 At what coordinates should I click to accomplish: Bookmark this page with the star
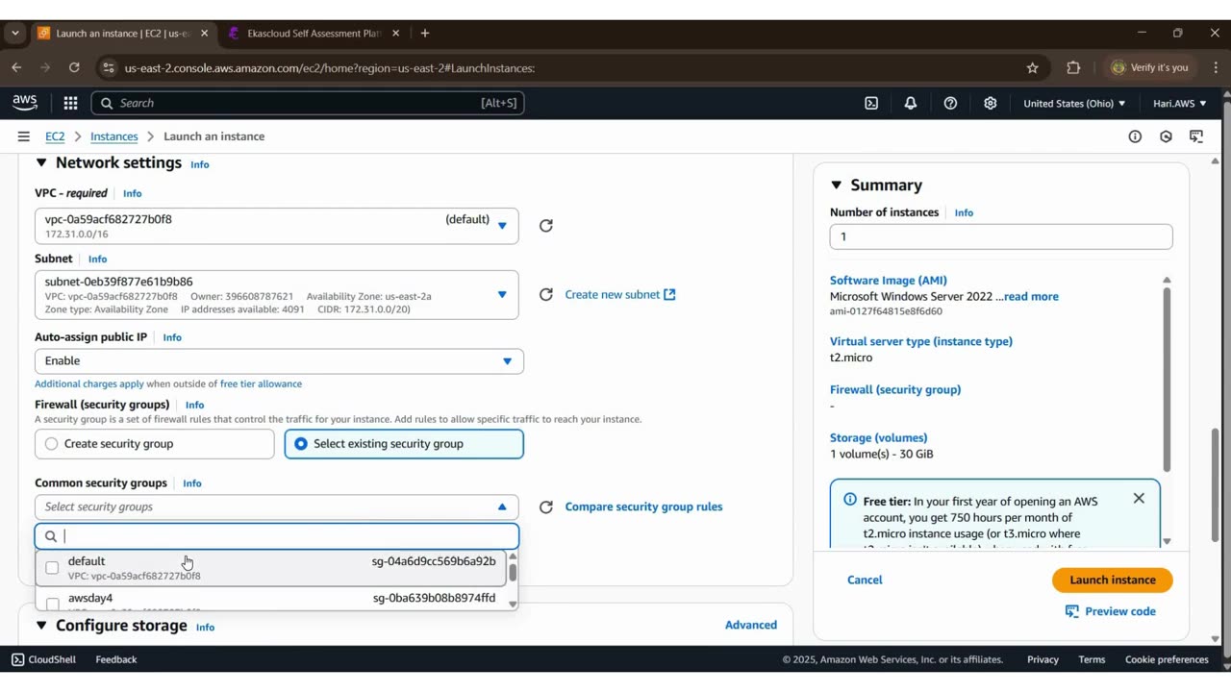tap(1033, 67)
